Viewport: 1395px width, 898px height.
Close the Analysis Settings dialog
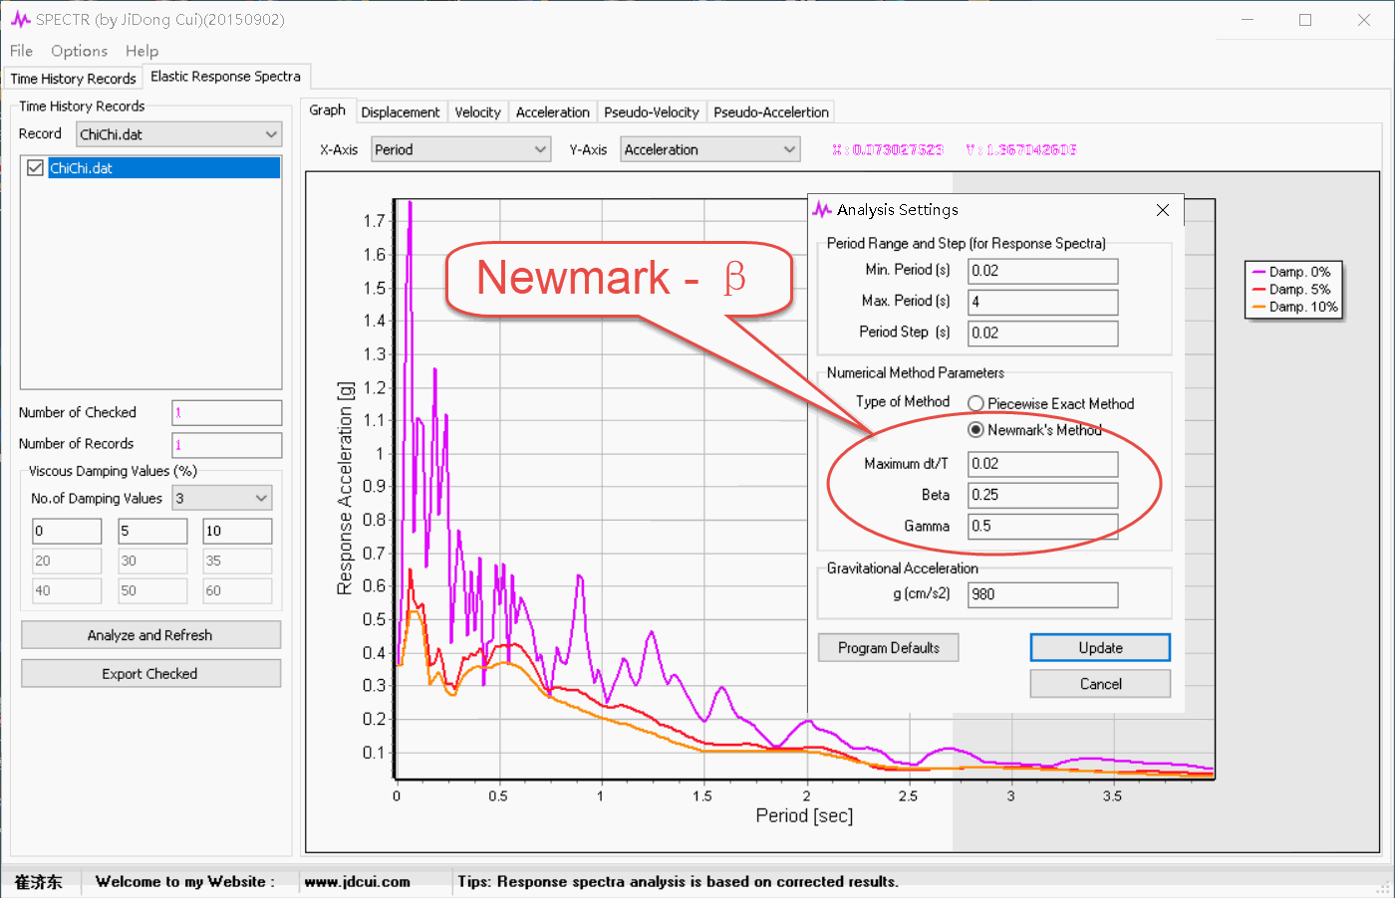(x=1163, y=210)
